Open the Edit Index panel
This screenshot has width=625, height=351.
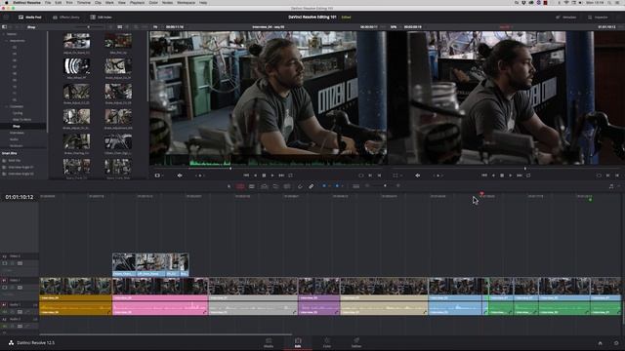[x=101, y=18]
